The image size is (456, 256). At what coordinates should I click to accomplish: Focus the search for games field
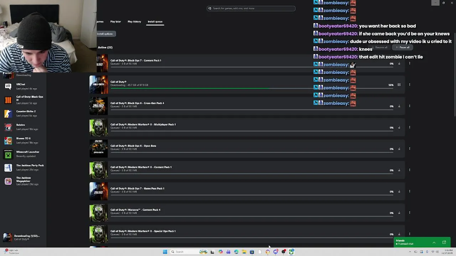[251, 8]
